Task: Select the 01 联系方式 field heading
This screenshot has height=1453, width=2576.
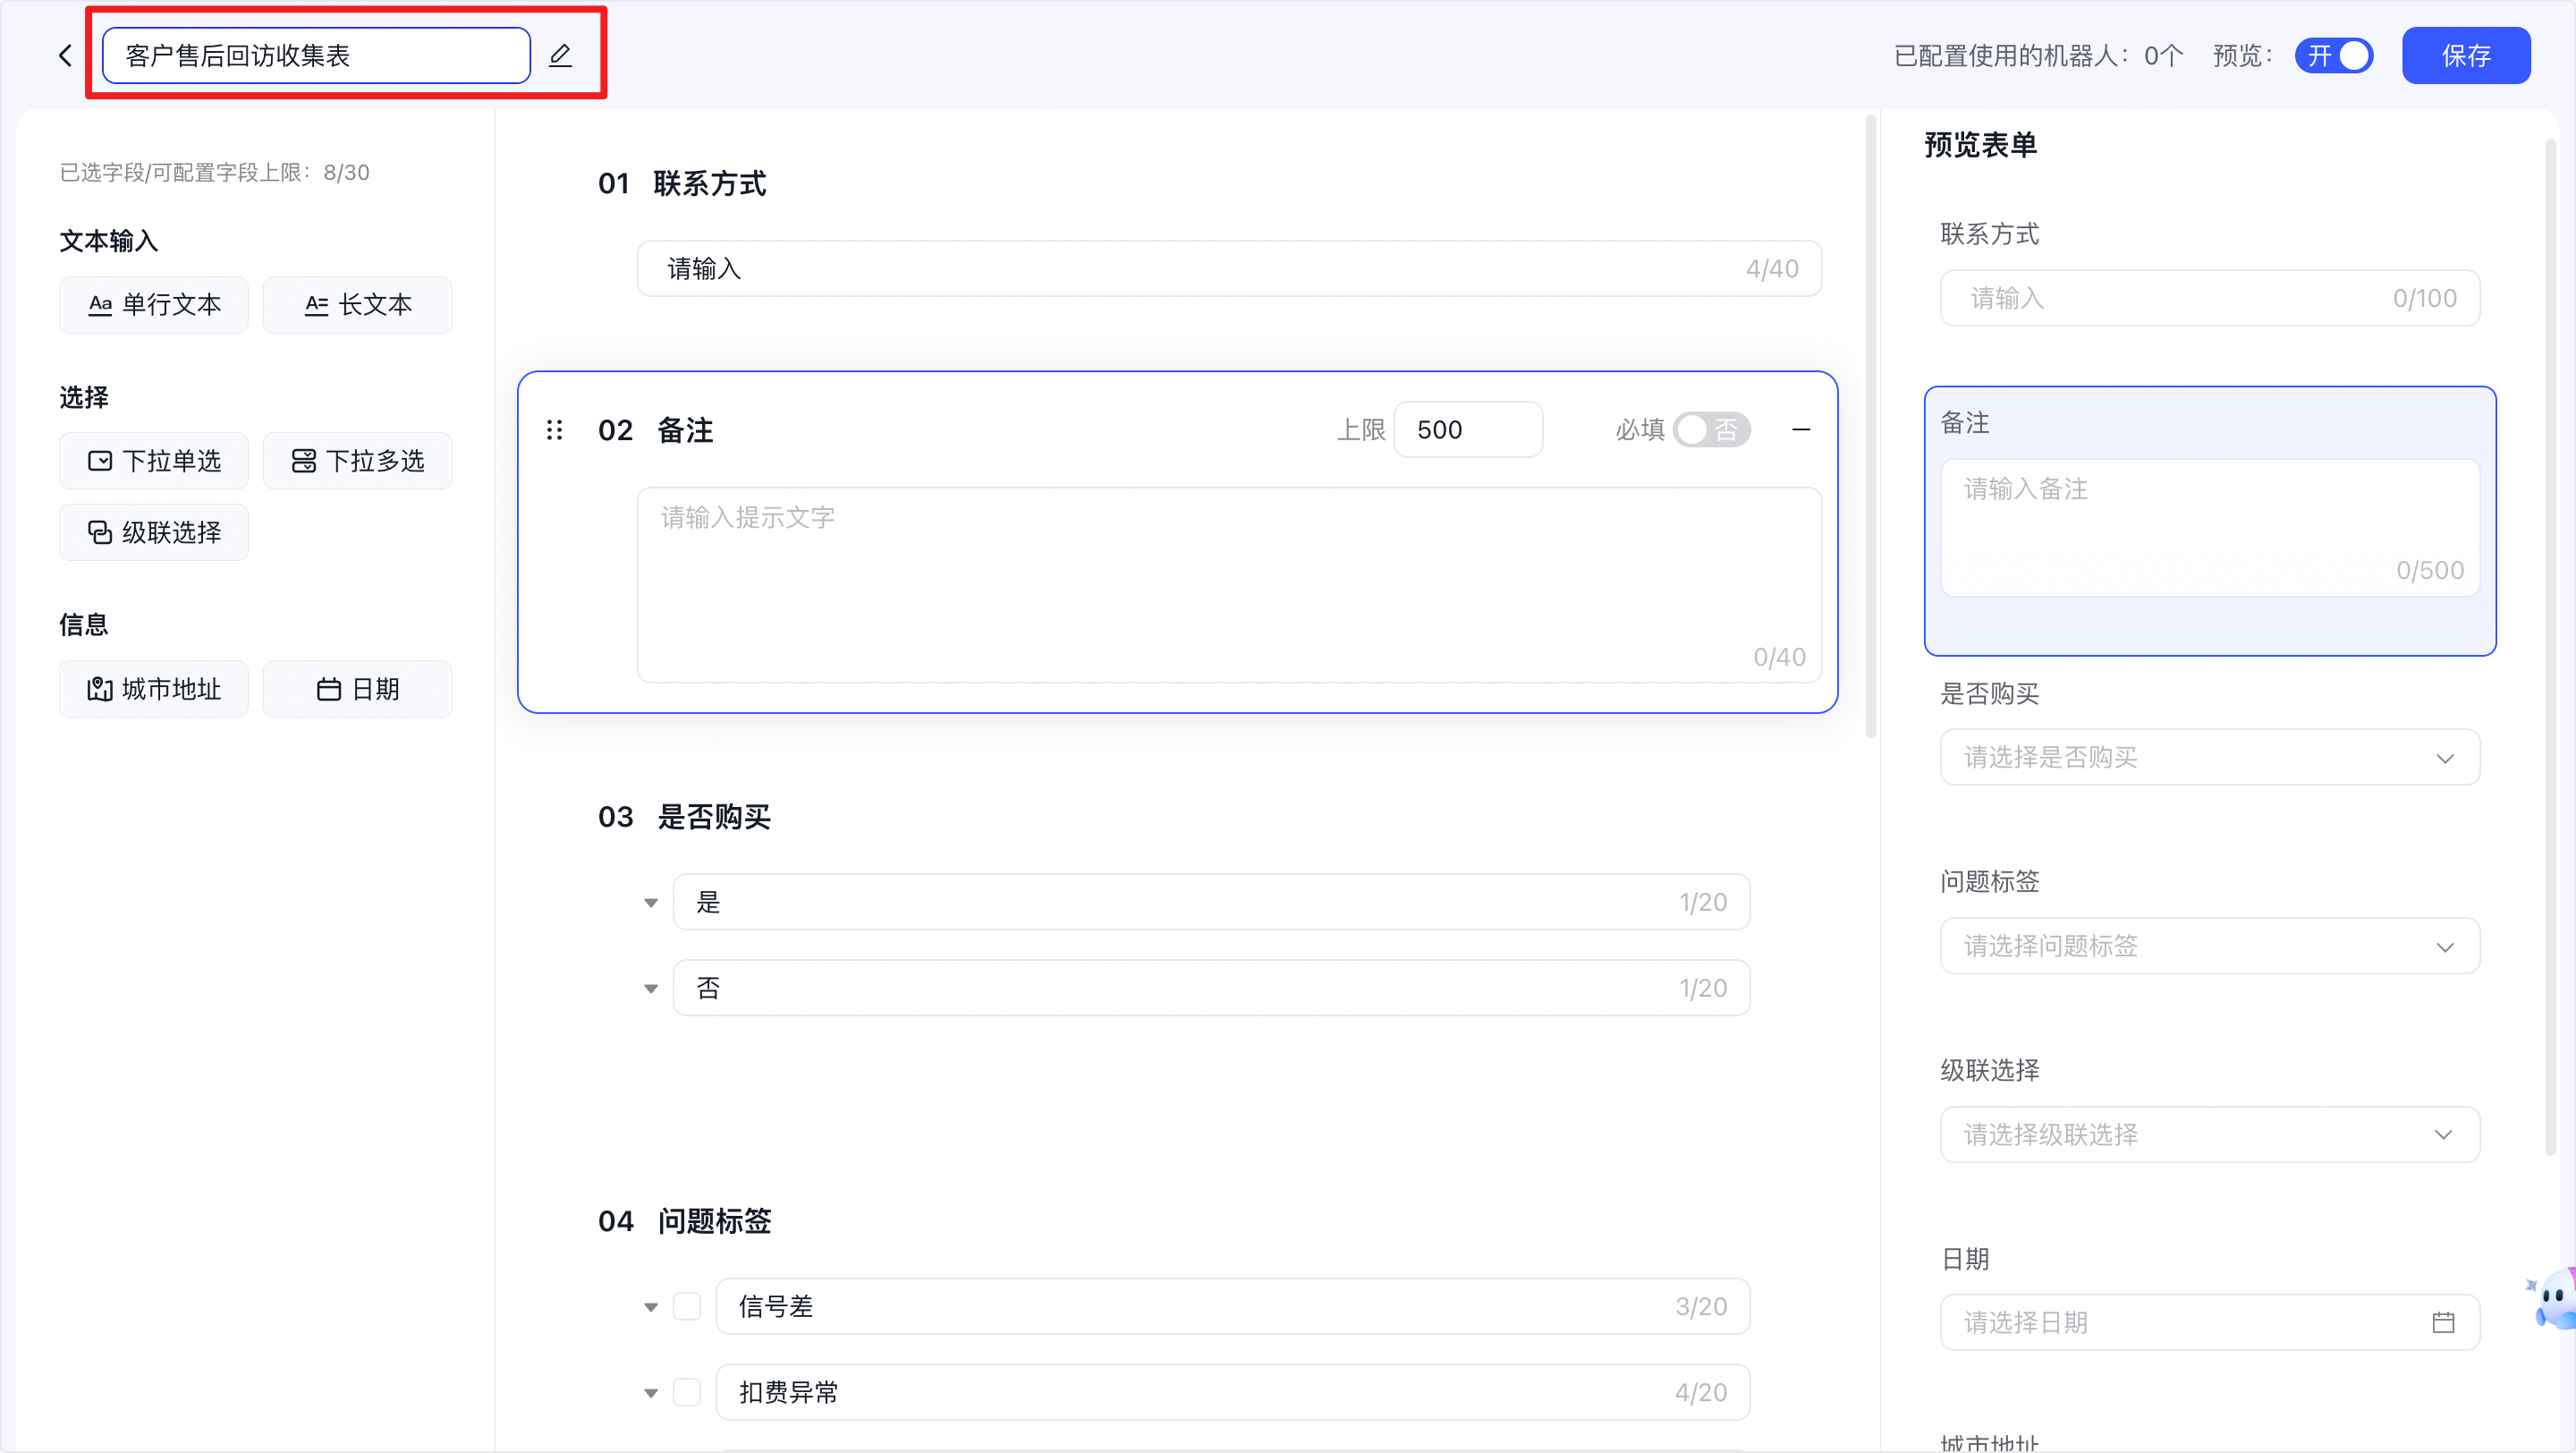Action: tap(682, 184)
